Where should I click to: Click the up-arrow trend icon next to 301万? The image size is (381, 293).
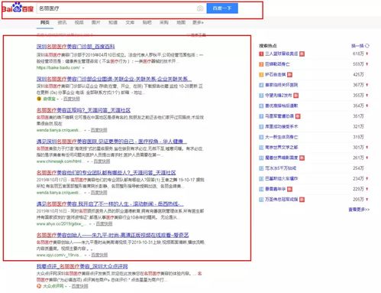point(367,148)
